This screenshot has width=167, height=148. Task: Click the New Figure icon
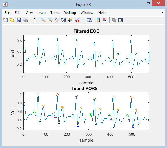pyautogui.click(x=6, y=20)
